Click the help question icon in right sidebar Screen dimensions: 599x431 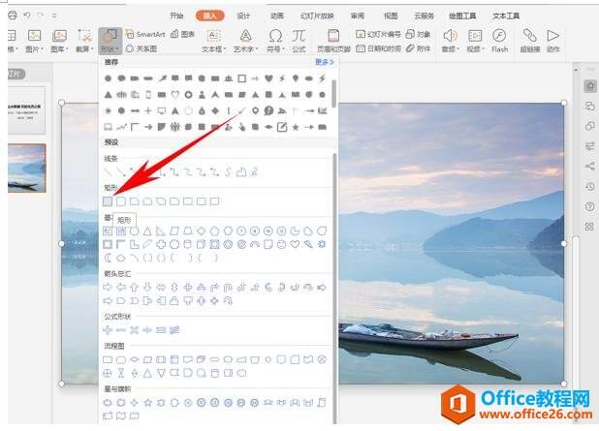pyautogui.click(x=590, y=206)
